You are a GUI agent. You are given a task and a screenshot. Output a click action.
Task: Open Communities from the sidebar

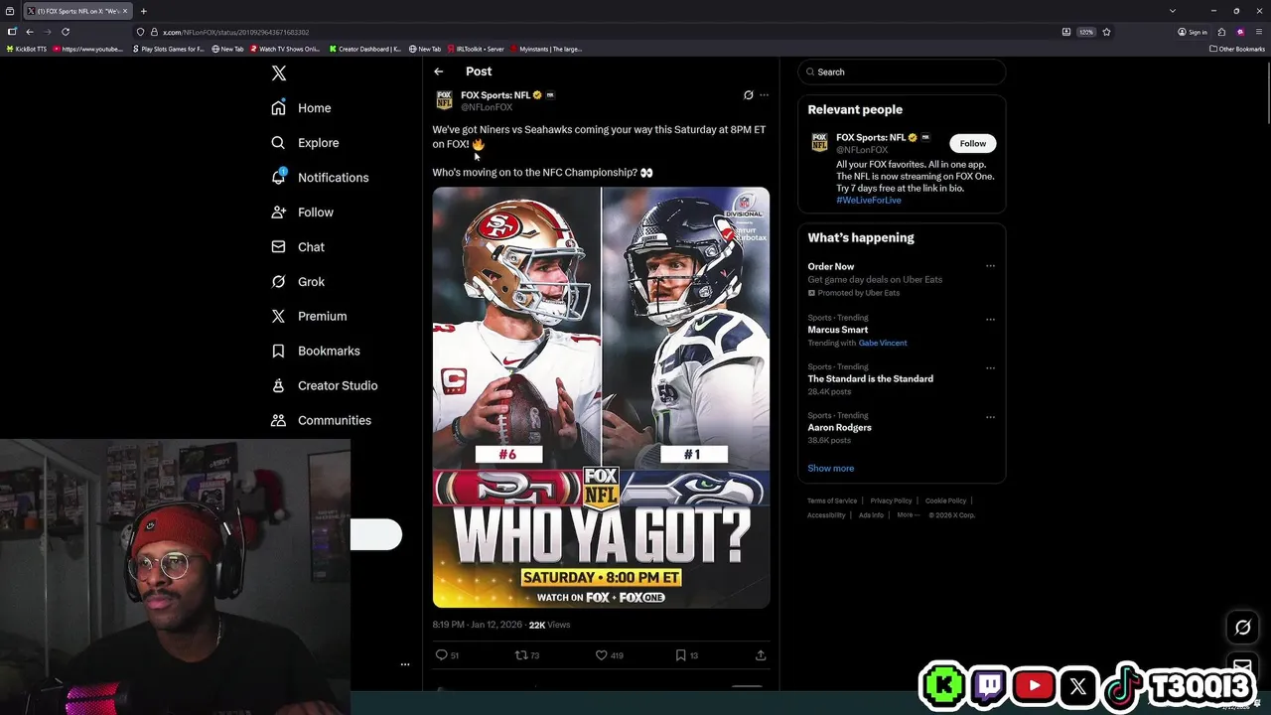(x=321, y=421)
